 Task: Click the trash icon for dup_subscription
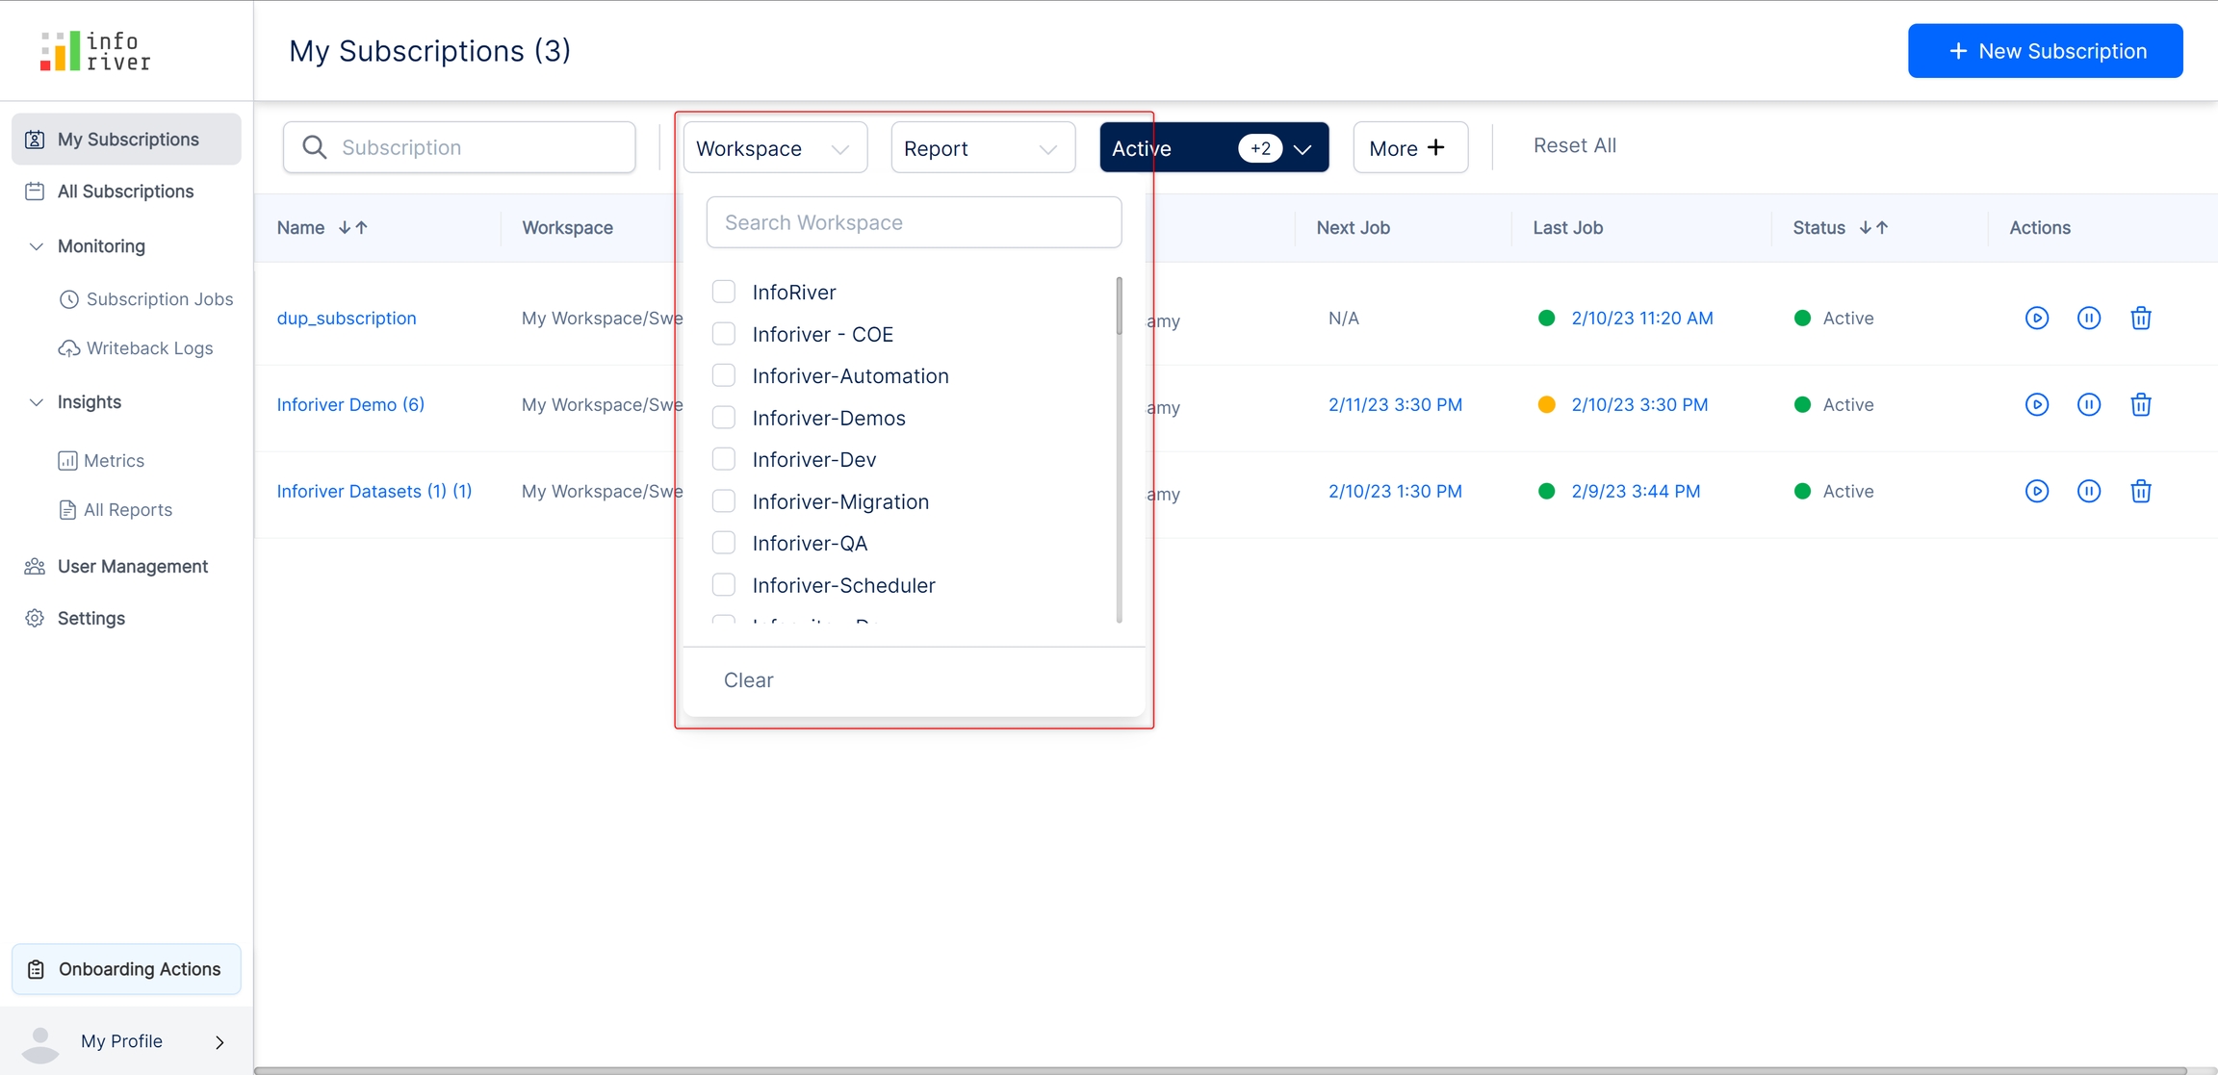click(2140, 318)
